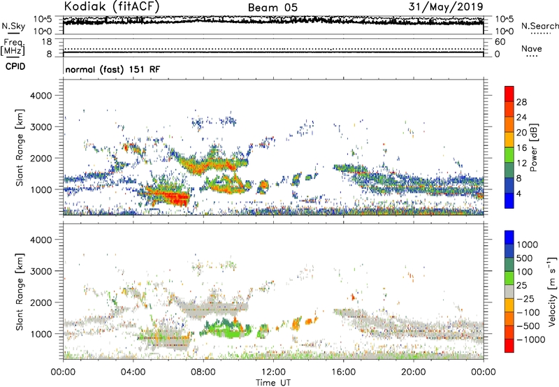Click the velocity color bar gray segment

point(509,292)
